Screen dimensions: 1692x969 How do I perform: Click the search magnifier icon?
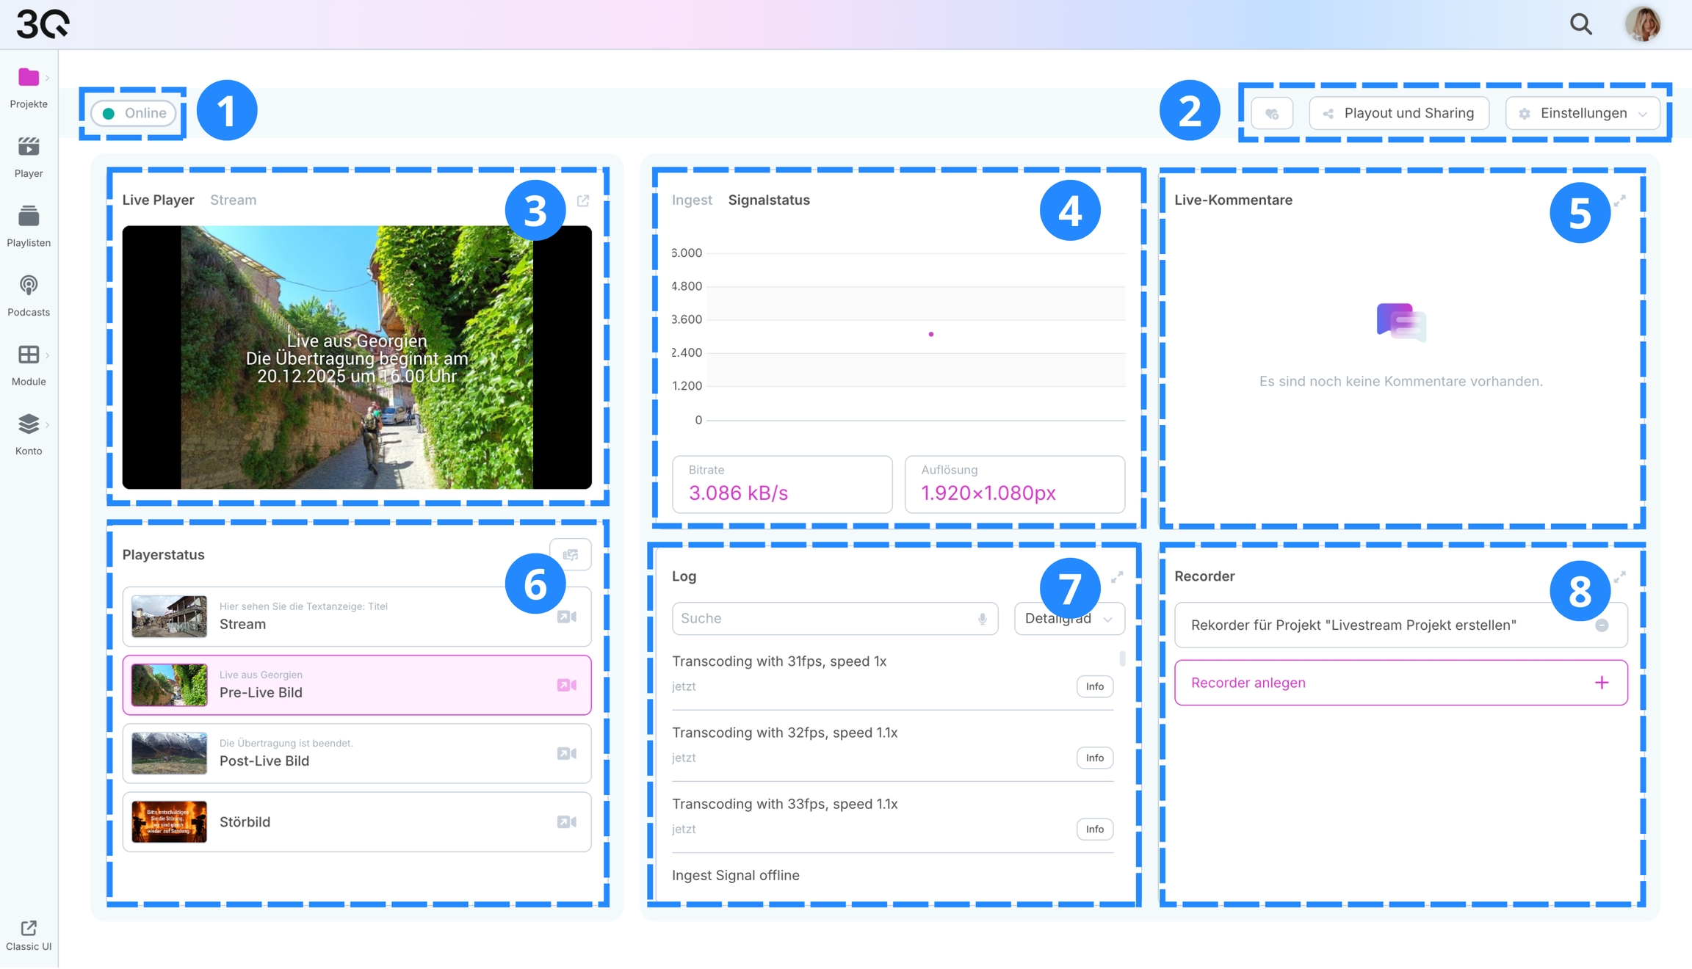1580,24
